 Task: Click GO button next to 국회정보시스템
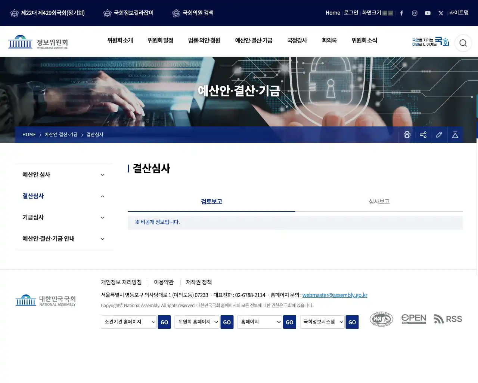pos(352,322)
